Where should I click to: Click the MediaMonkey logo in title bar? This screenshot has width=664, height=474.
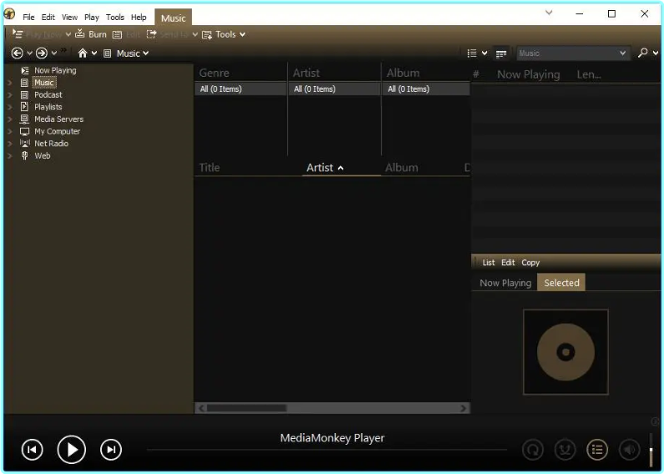coord(9,14)
